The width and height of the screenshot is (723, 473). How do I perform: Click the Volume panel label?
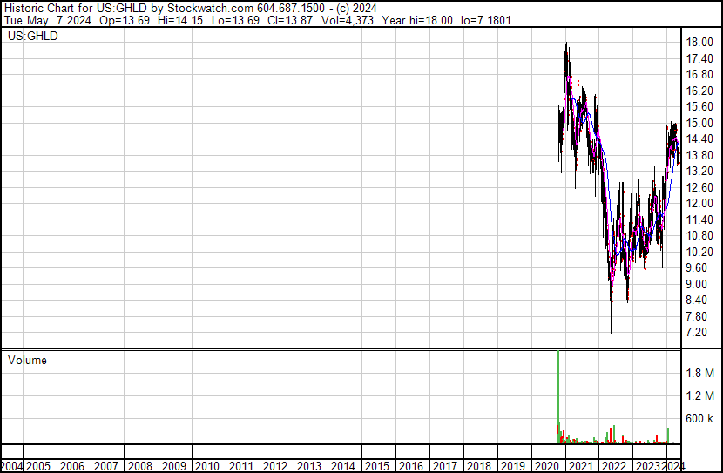click(27, 360)
